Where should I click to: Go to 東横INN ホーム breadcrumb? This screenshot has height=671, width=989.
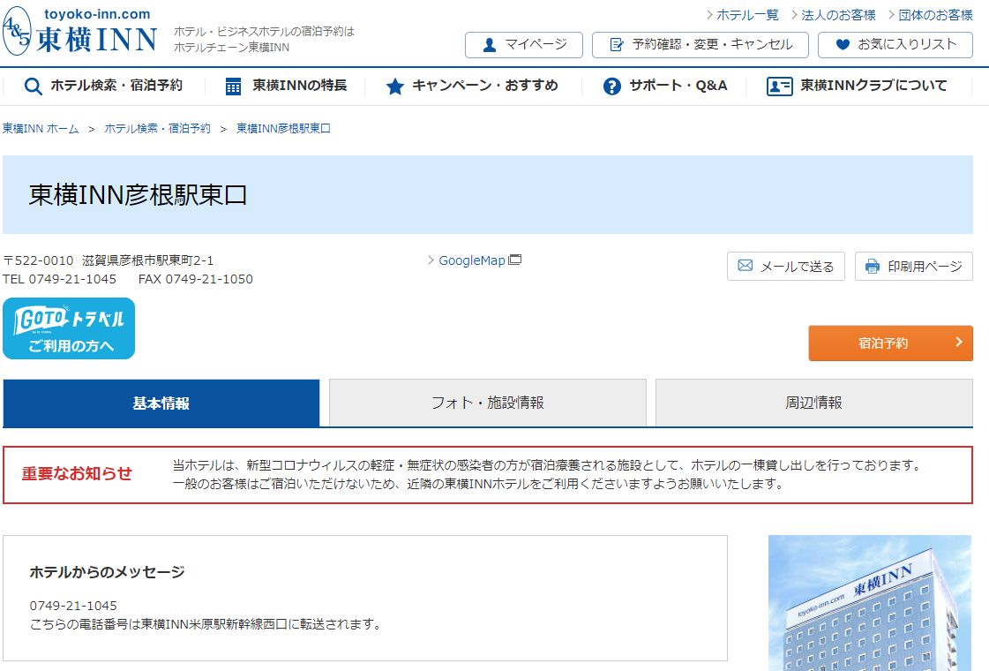pos(41,129)
